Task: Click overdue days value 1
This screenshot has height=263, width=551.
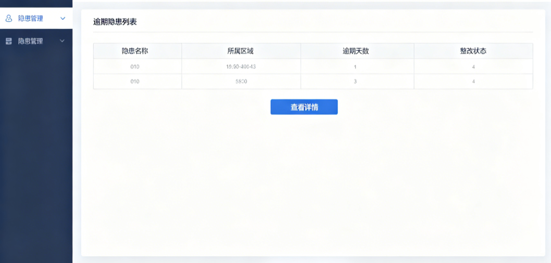Action: tap(355, 67)
